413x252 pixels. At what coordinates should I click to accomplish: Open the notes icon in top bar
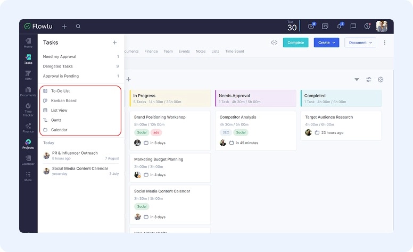coord(325,26)
